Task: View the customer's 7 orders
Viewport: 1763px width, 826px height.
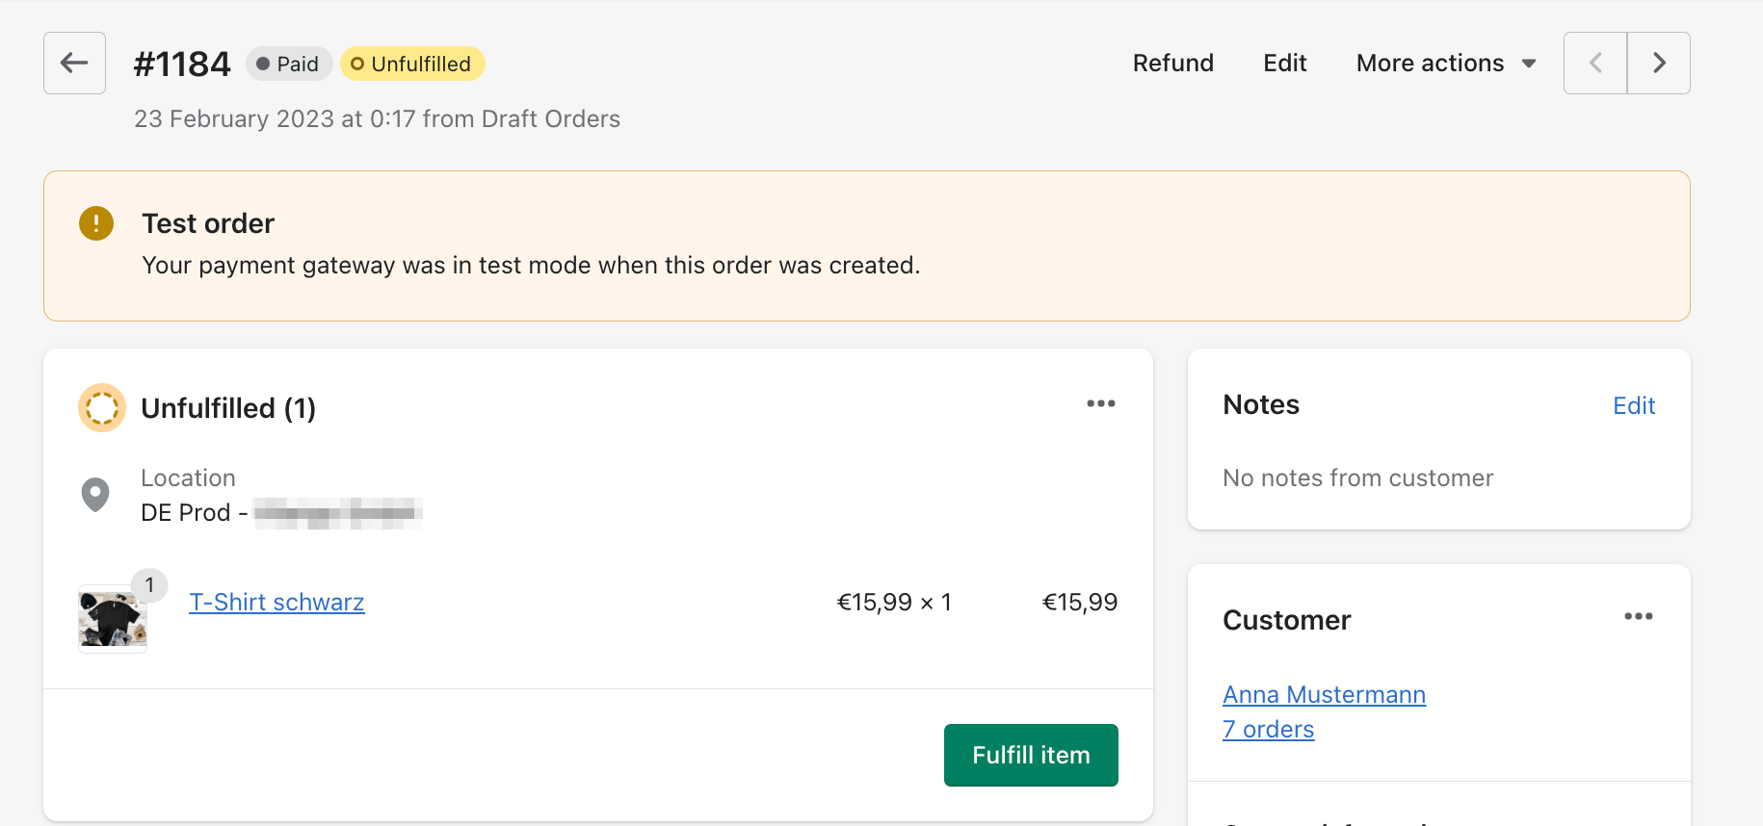Action: (x=1268, y=730)
